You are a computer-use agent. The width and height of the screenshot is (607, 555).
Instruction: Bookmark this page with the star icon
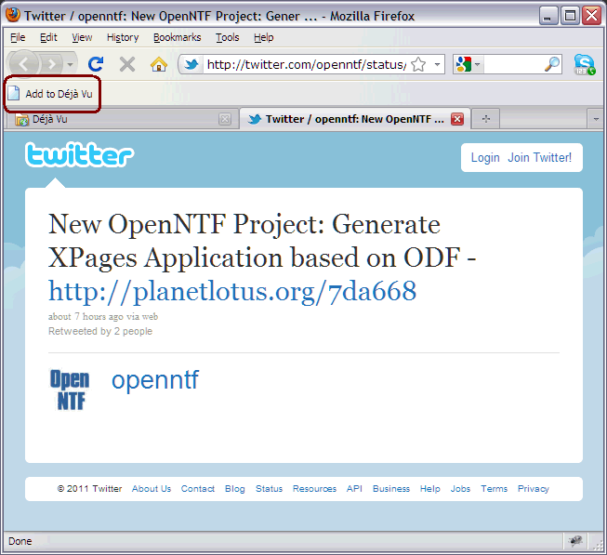[418, 64]
